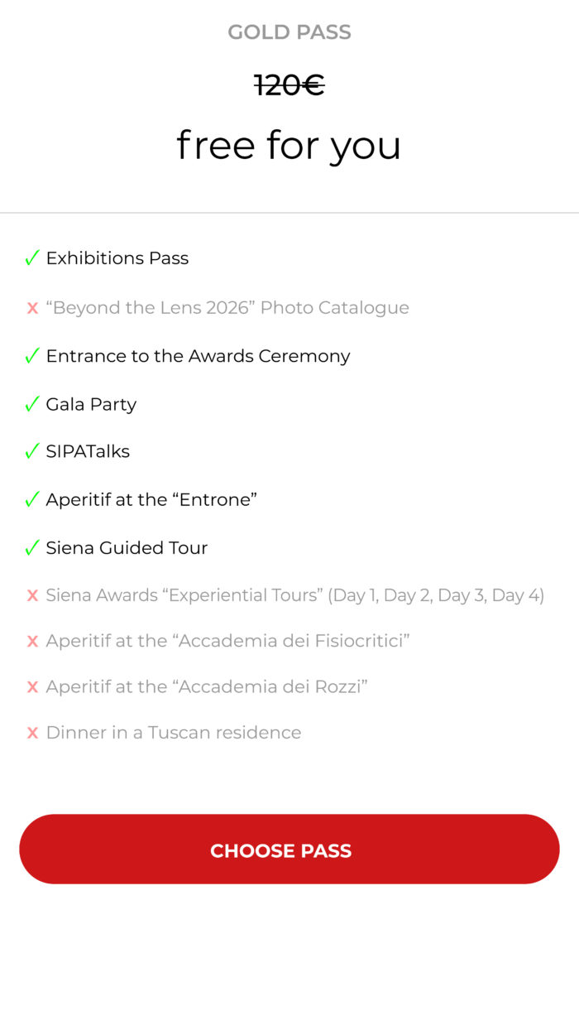Click the "Beyond the Lens 2026" Photo Catalogue text

[x=227, y=308]
